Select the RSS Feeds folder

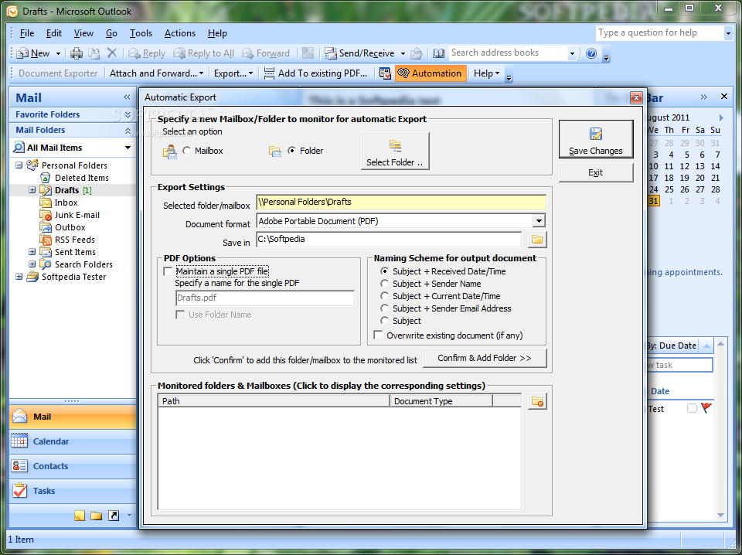click(x=75, y=240)
